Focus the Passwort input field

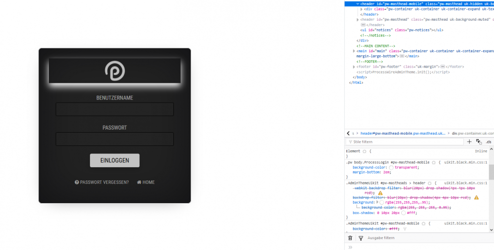(x=115, y=139)
